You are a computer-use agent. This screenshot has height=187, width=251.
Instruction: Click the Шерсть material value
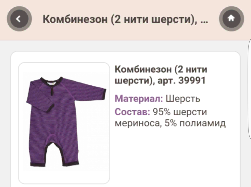pyautogui.click(x=183, y=99)
